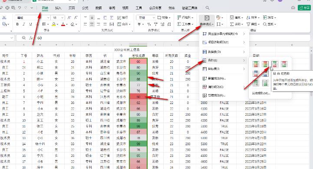This screenshot has width=313, height=169.
Task: Select score cell 99 in 张三's row
Action: pyautogui.click(x=138, y=126)
